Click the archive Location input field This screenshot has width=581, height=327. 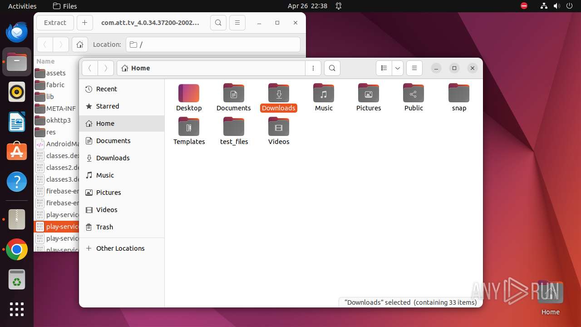pyautogui.click(x=212, y=45)
